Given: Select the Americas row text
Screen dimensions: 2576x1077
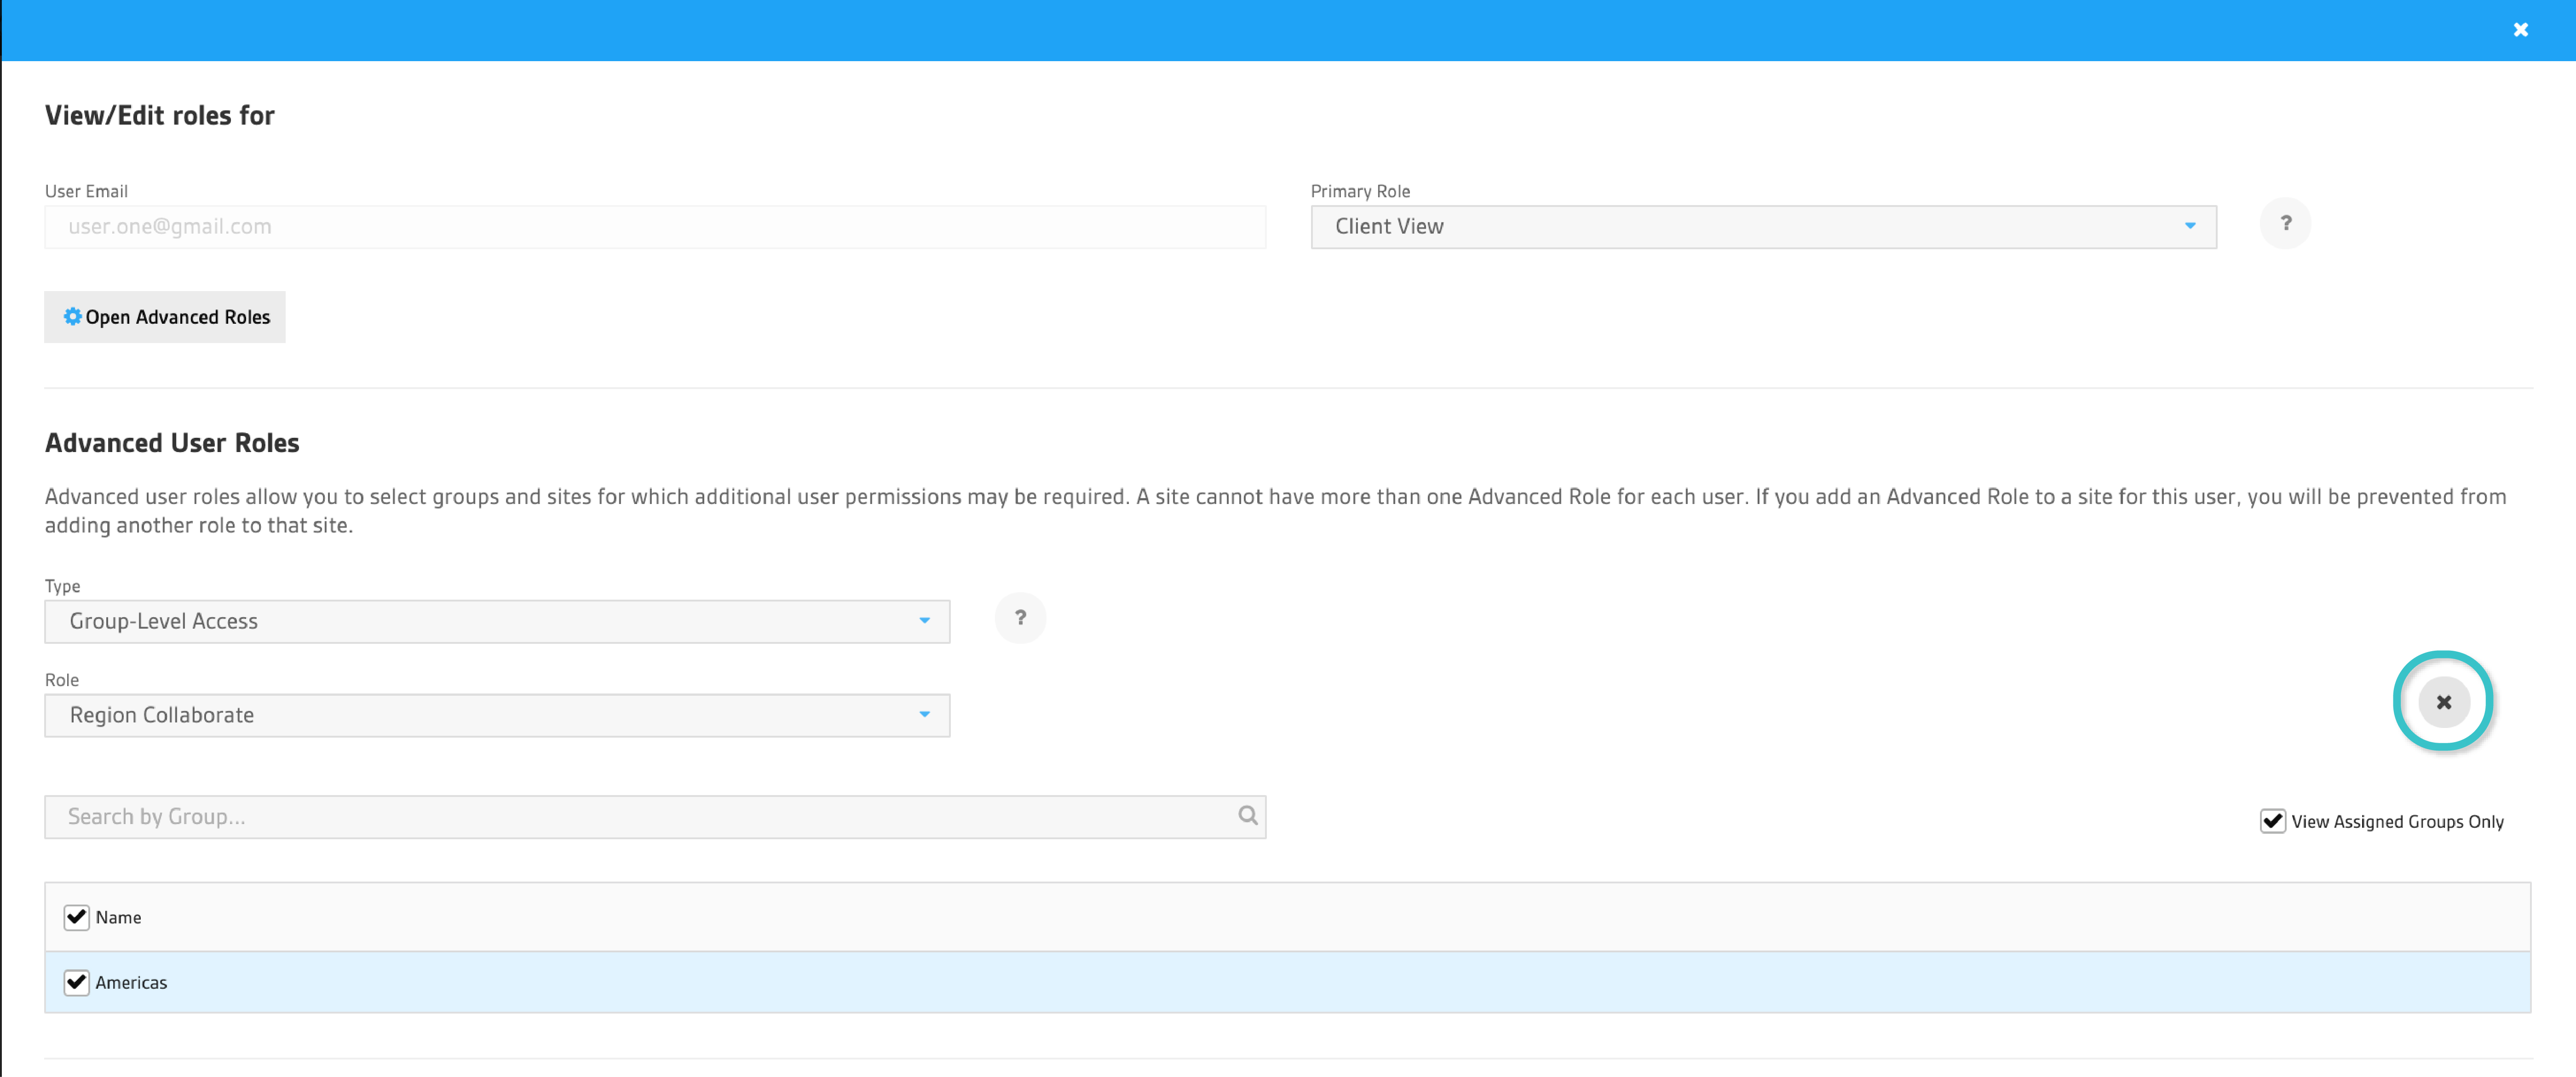Looking at the screenshot, I should pyautogui.click(x=131, y=983).
